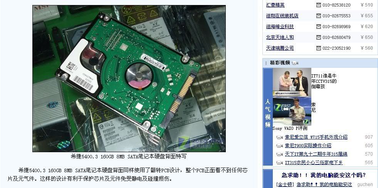
Task: Select the 人气视频 vertical tab
Action: click(x=268, y=113)
